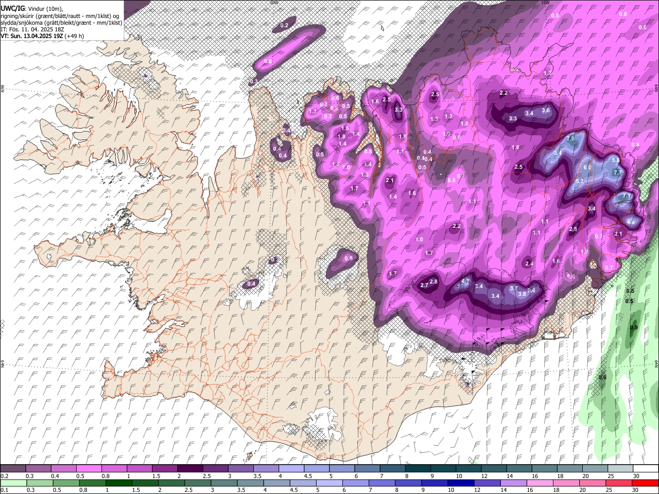
Task: Click the 5.7 precipitation value on the map
Action: click(579, 182)
